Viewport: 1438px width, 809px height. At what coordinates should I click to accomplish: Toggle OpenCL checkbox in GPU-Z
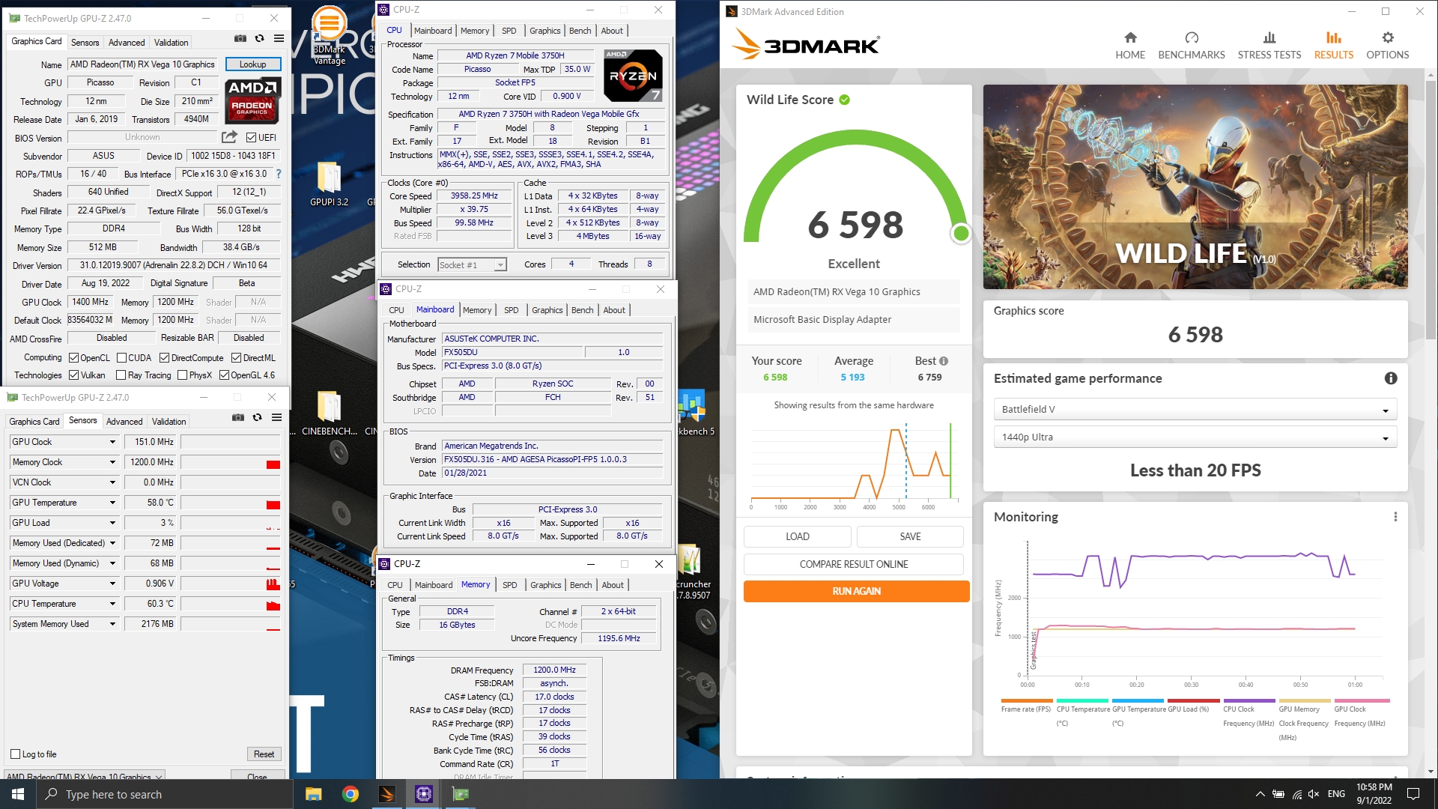pos(73,358)
